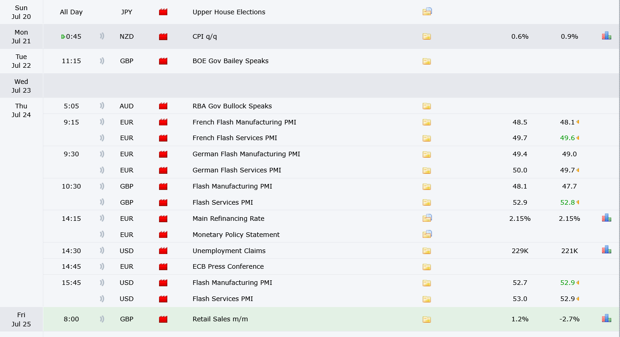Open Retail Sales m/m event link

(220, 319)
